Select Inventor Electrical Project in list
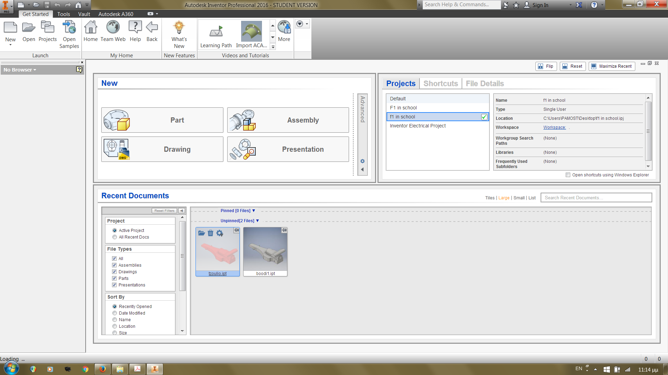 [437, 126]
